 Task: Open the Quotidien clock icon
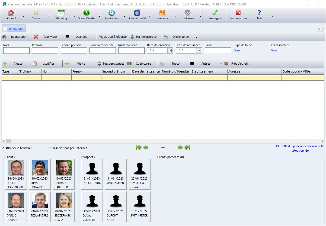pos(111,13)
